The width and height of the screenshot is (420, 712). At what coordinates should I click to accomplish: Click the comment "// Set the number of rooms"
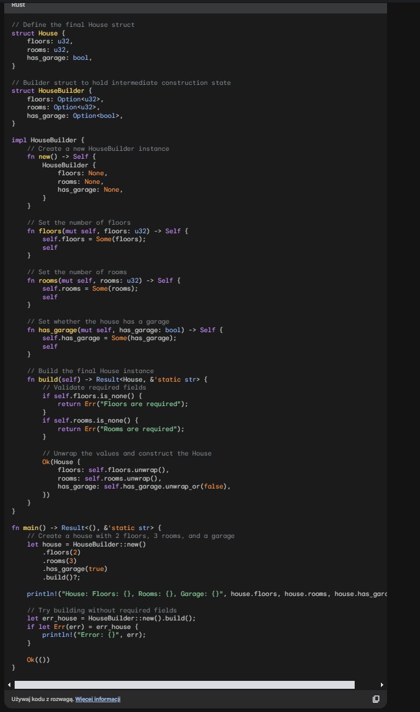pyautogui.click(x=77, y=272)
